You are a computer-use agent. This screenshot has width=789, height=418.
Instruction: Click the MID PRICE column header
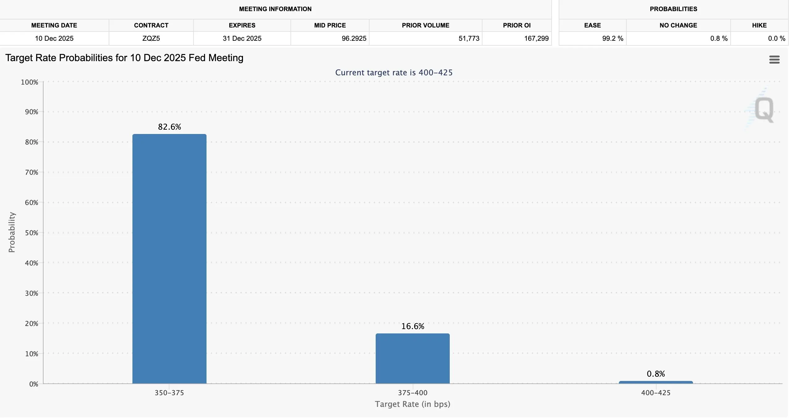[330, 25]
